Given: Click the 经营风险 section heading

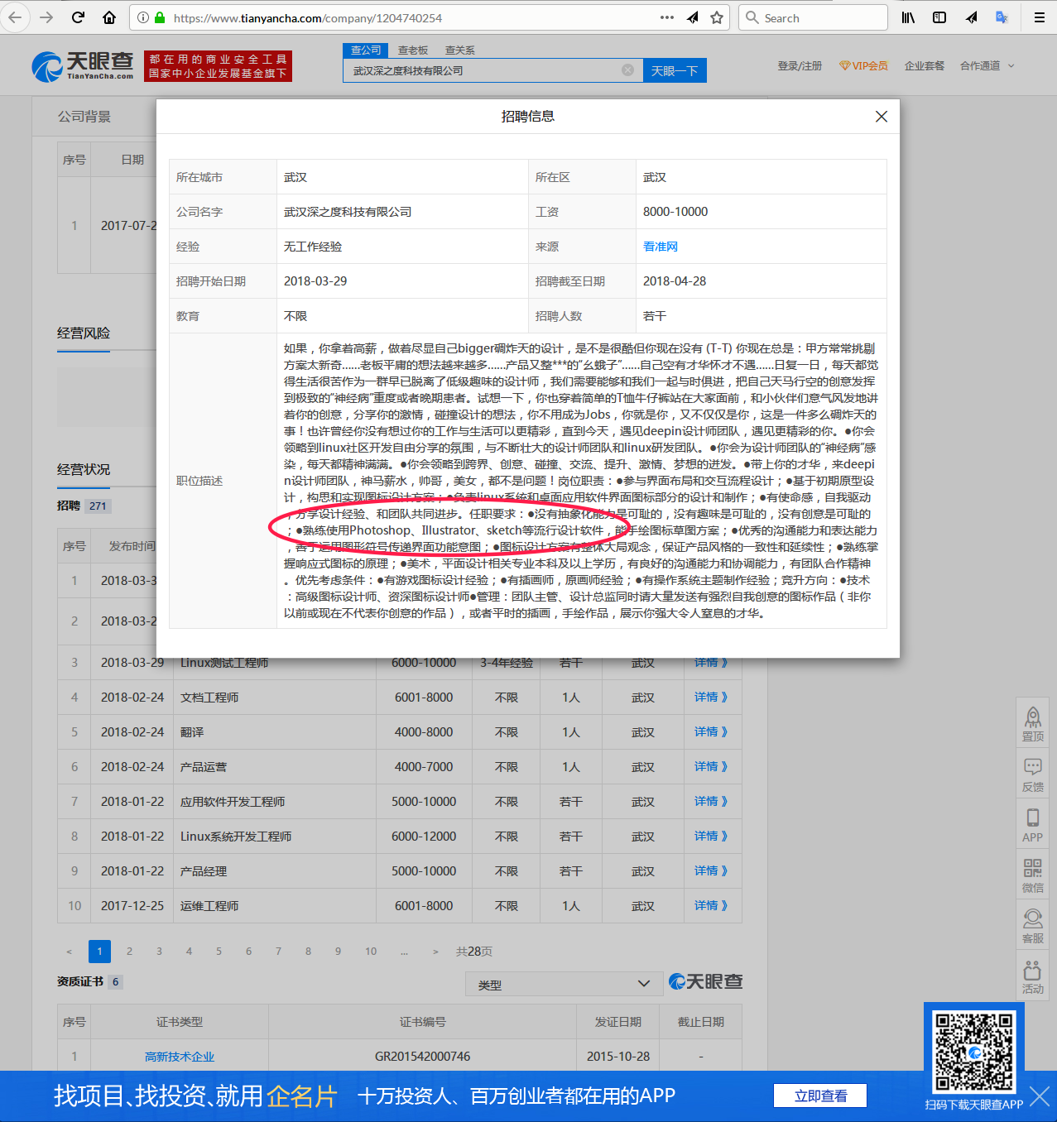Looking at the screenshot, I should pyautogui.click(x=84, y=333).
